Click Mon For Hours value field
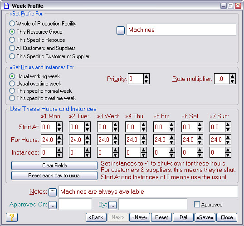Viewport: 244px width, 226px height. [x=49, y=140]
